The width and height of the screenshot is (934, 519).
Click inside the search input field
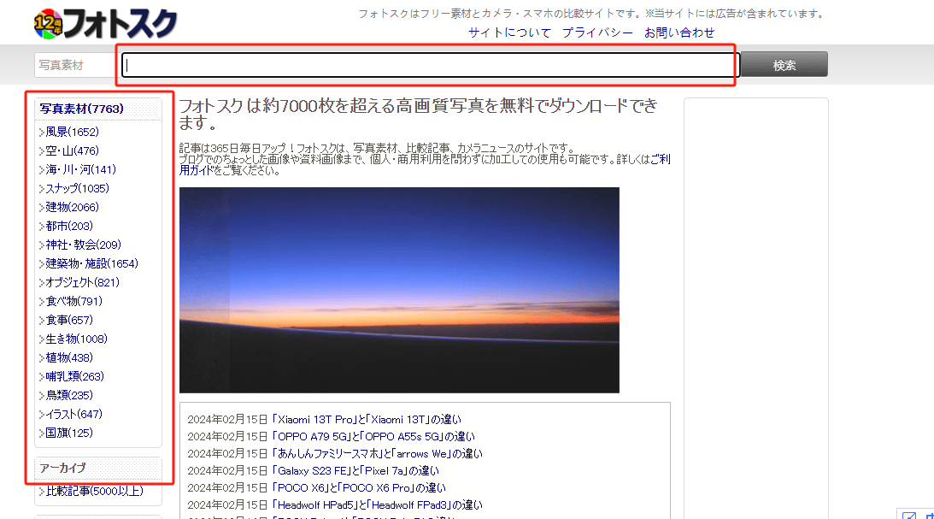pyautogui.click(x=427, y=64)
